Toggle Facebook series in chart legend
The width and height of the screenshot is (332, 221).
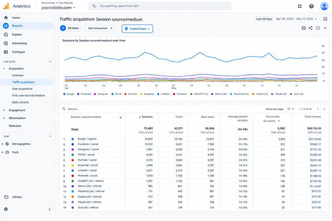tap(84, 94)
